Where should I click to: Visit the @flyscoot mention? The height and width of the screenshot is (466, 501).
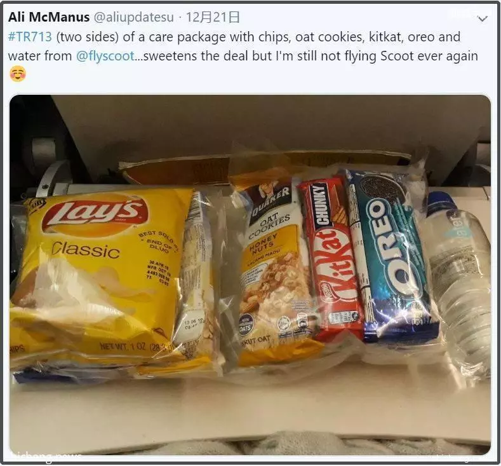[105, 56]
